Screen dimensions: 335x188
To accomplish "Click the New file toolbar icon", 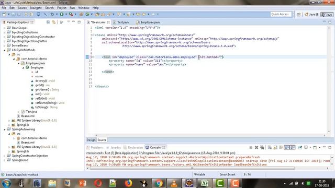I will [x=4, y=14].
